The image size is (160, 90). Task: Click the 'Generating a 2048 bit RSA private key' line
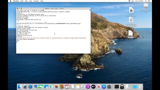pyautogui.click(x=29, y=19)
